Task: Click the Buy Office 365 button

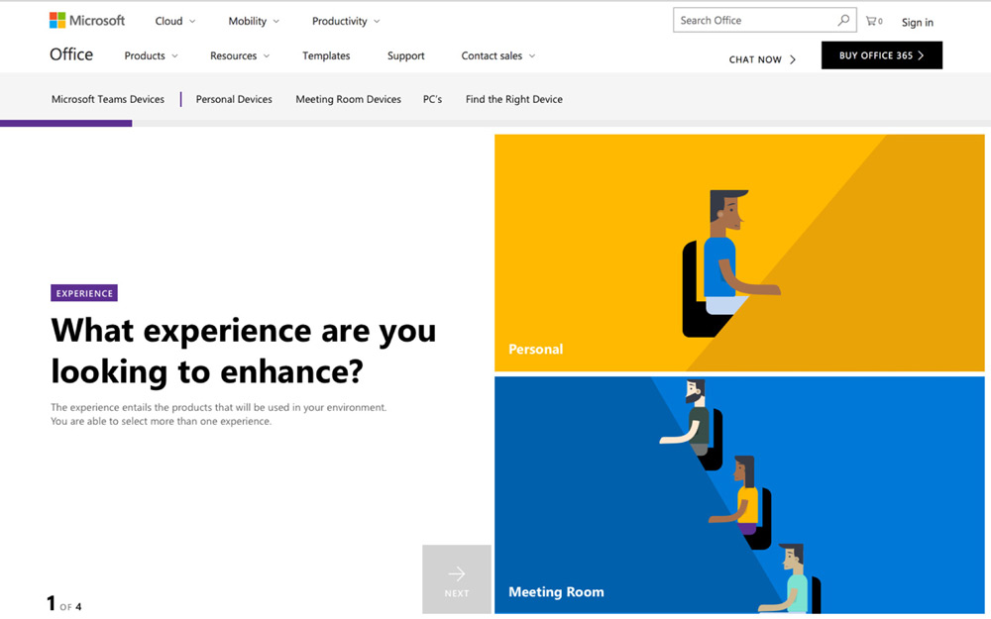Action: tap(882, 55)
